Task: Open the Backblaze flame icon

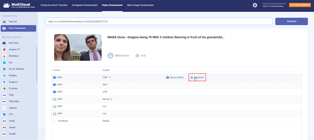Action: click(4, 56)
